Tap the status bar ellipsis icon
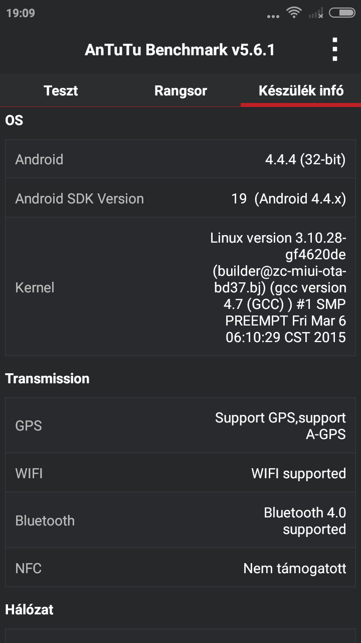This screenshot has height=643, width=361. (x=273, y=16)
